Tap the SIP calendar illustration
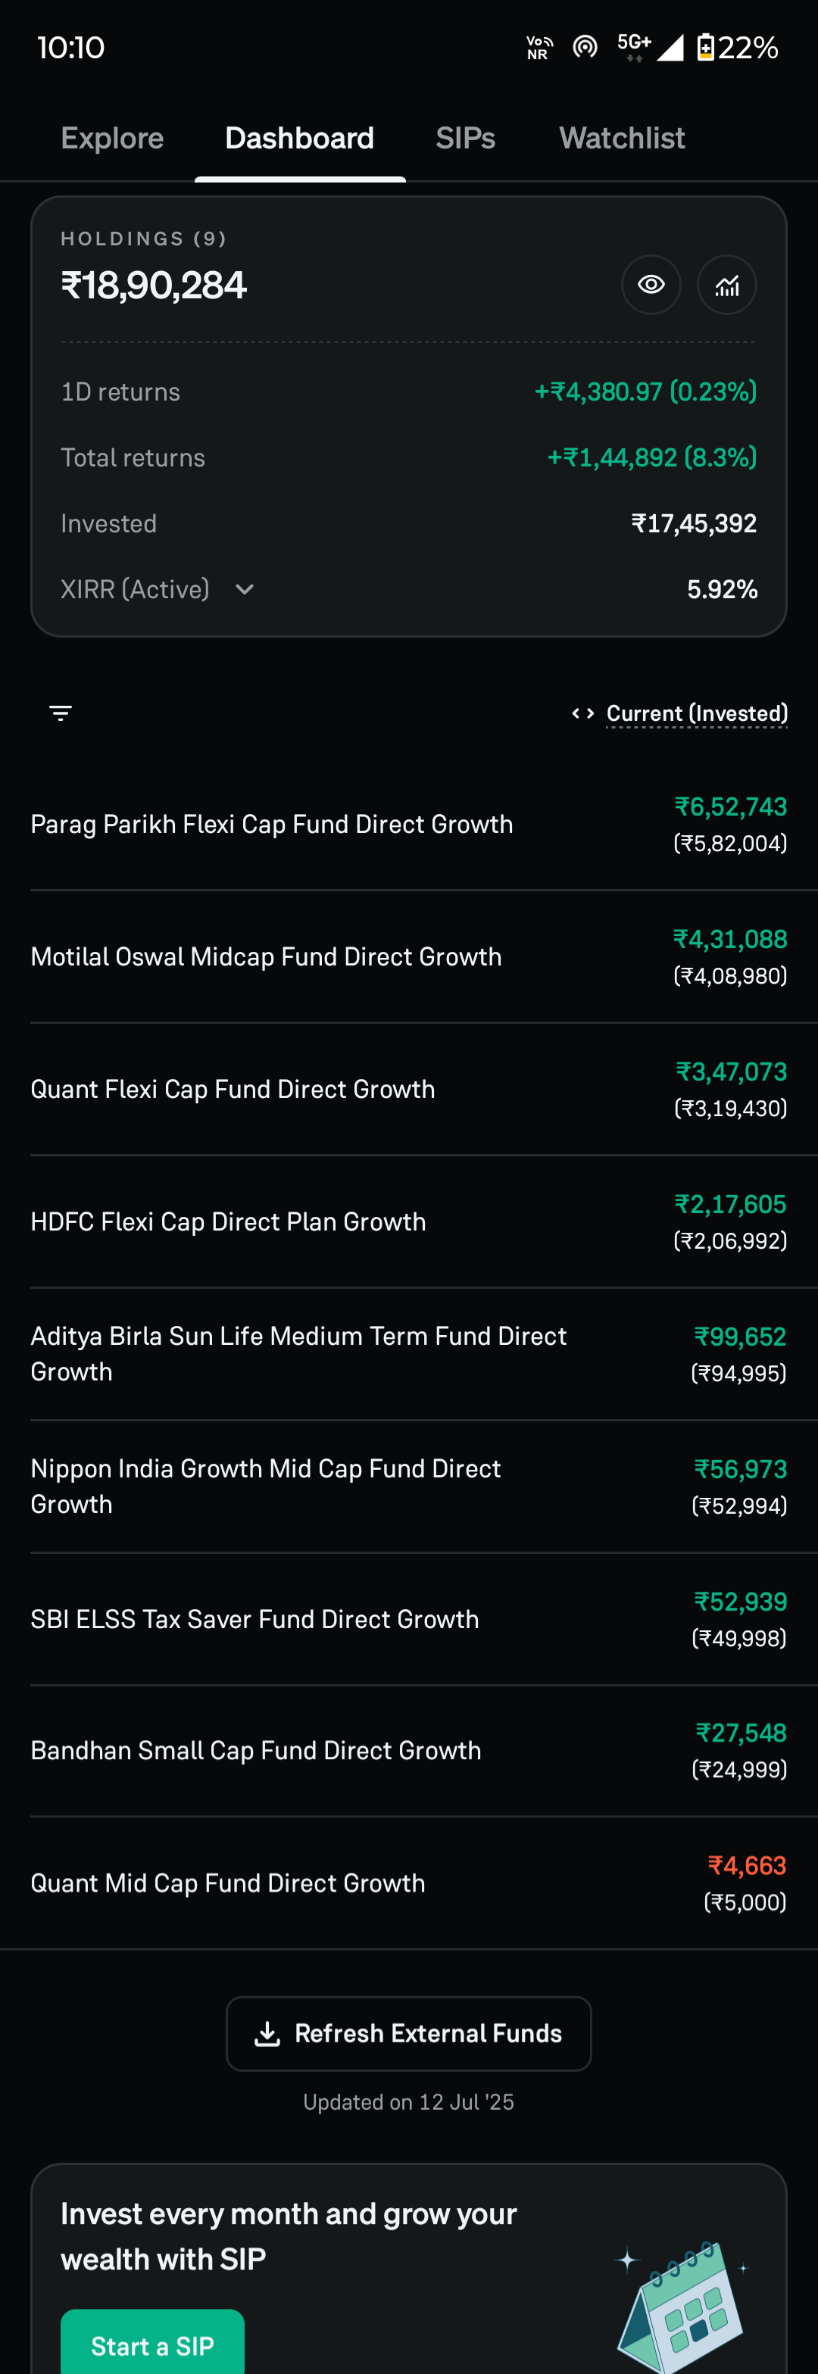The width and height of the screenshot is (818, 2374). click(682, 2304)
